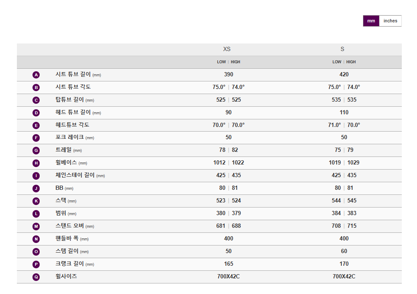
Task: Select the XS size column header
Action: coord(227,49)
